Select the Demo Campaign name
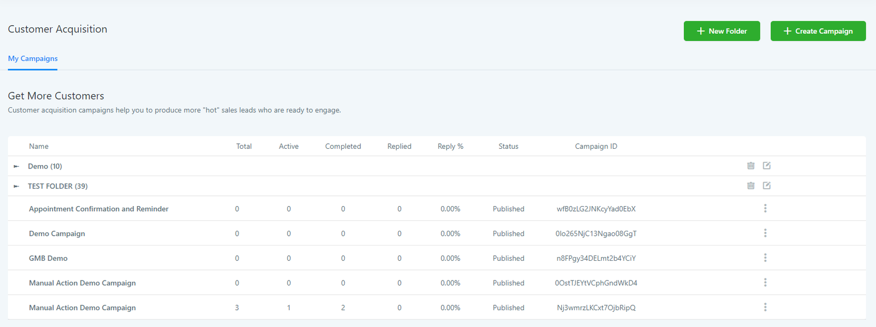This screenshot has height=327, width=876. click(57, 233)
